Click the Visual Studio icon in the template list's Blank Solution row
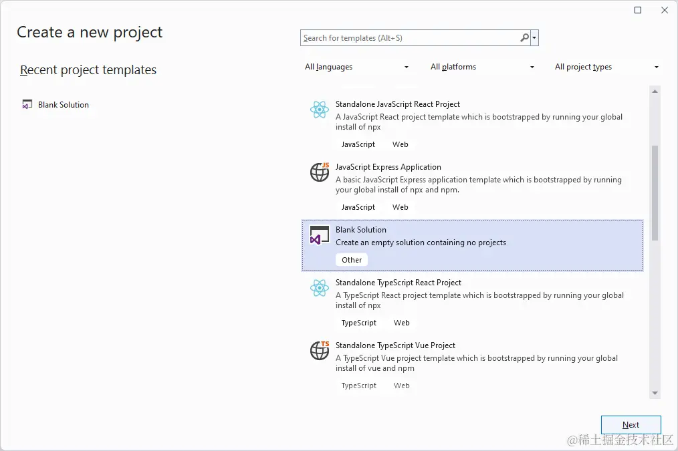 click(x=320, y=235)
